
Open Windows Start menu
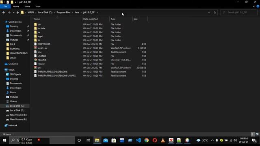click(x=4, y=140)
